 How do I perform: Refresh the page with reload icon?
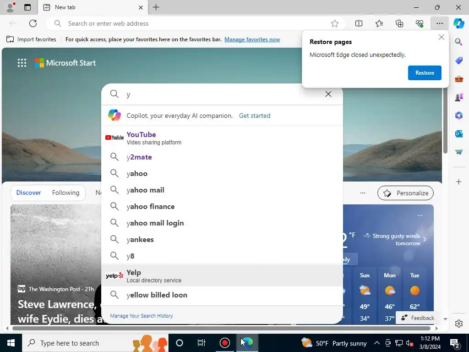(33, 23)
